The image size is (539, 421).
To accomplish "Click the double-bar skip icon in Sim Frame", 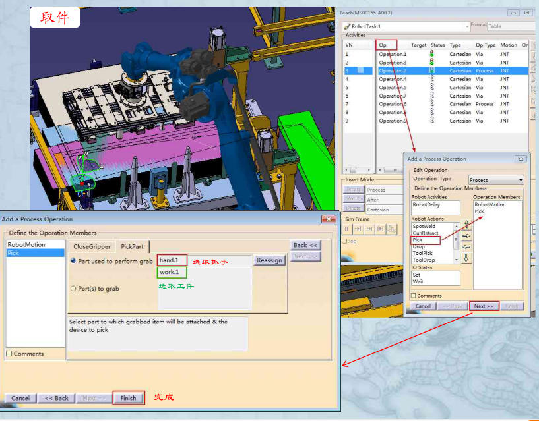I will coord(369,229).
